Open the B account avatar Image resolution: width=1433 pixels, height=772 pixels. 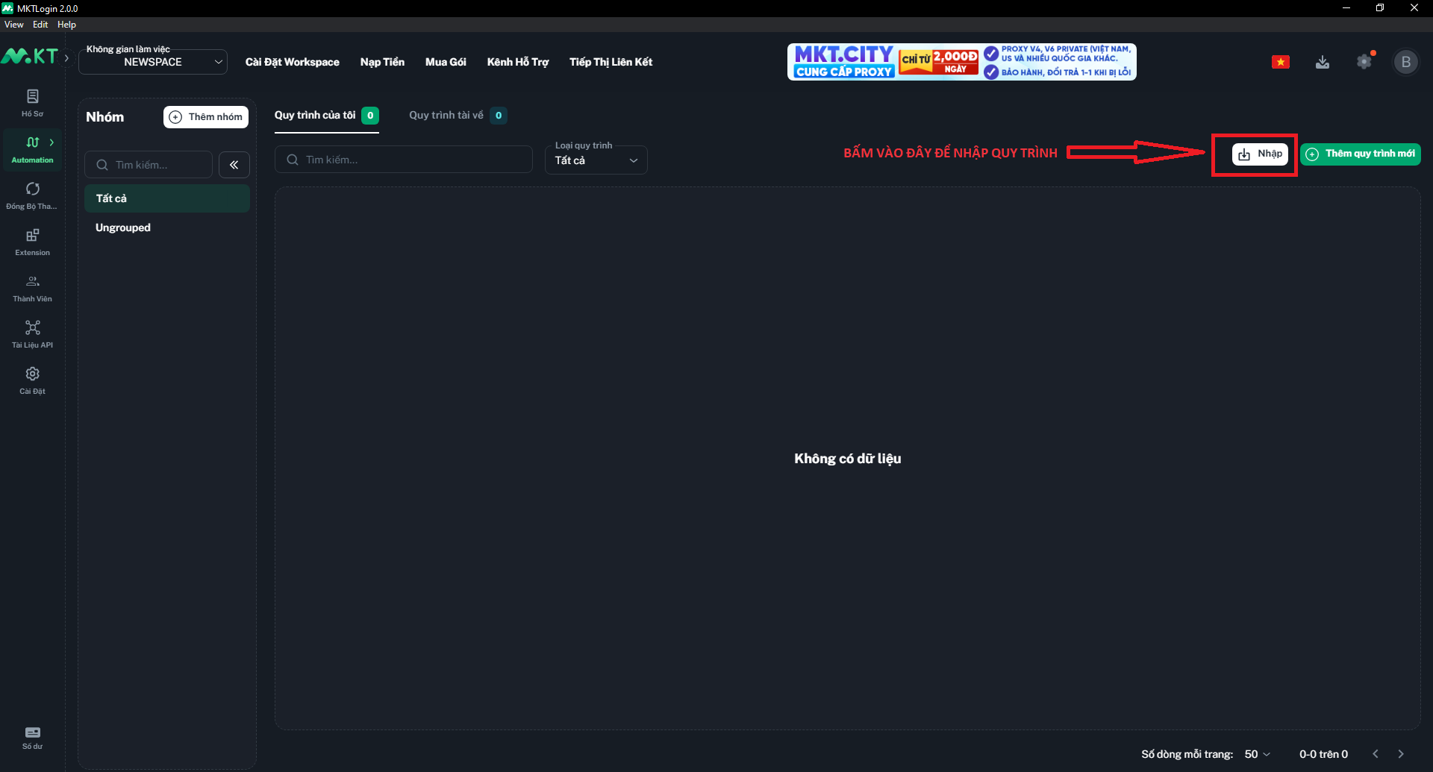(1406, 62)
